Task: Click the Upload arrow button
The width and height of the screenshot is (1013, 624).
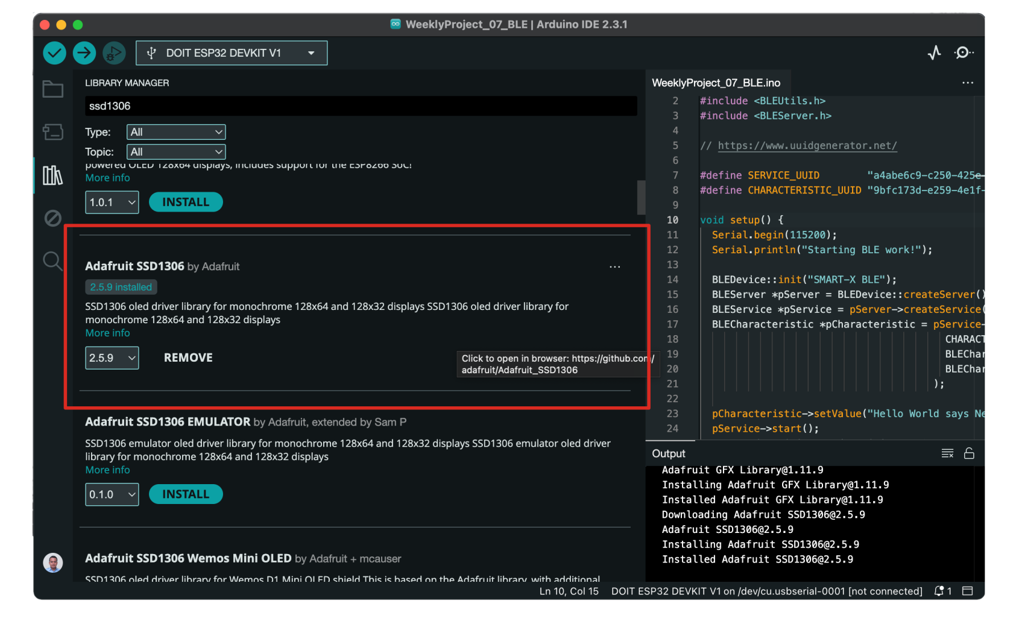Action: [x=84, y=53]
